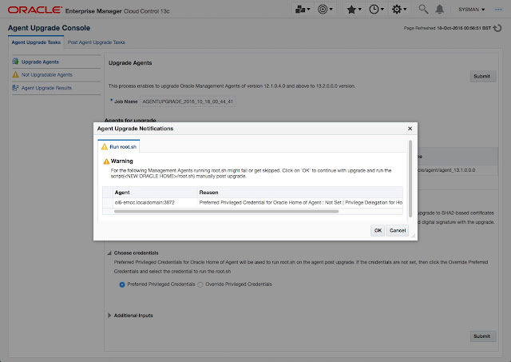
Task: Click the notifications table row selector cell
Action: 108,202
